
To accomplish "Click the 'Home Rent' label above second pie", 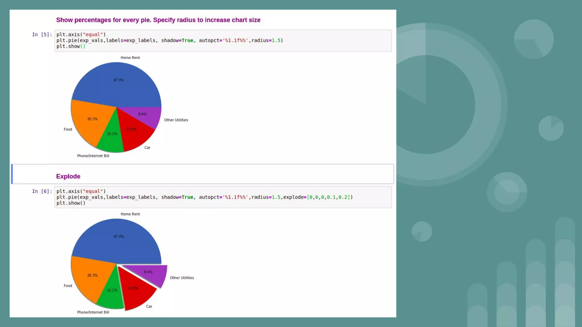I will click(130, 214).
